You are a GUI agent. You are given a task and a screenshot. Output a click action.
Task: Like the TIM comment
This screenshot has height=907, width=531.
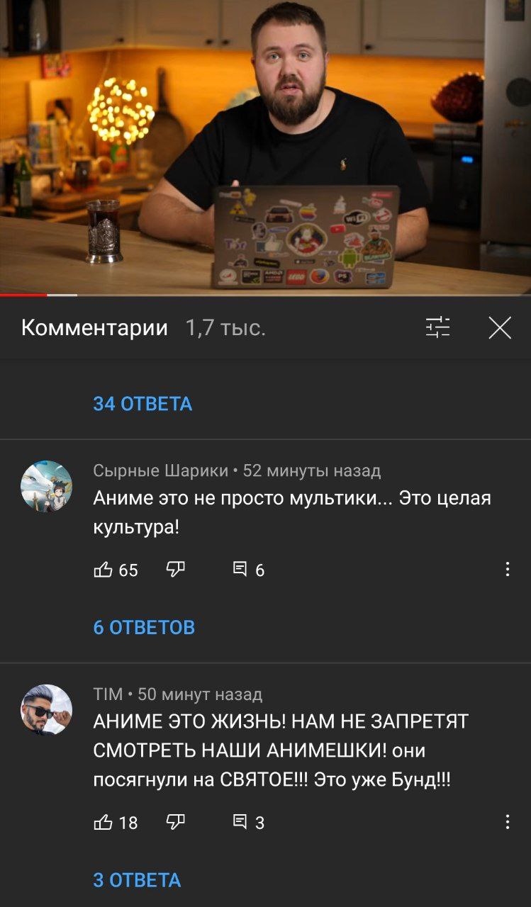103,822
